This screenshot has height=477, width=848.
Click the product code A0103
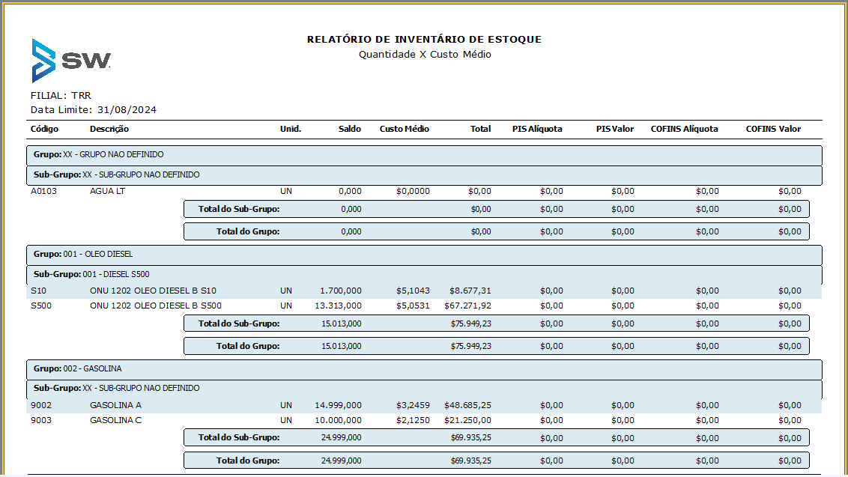click(x=43, y=191)
